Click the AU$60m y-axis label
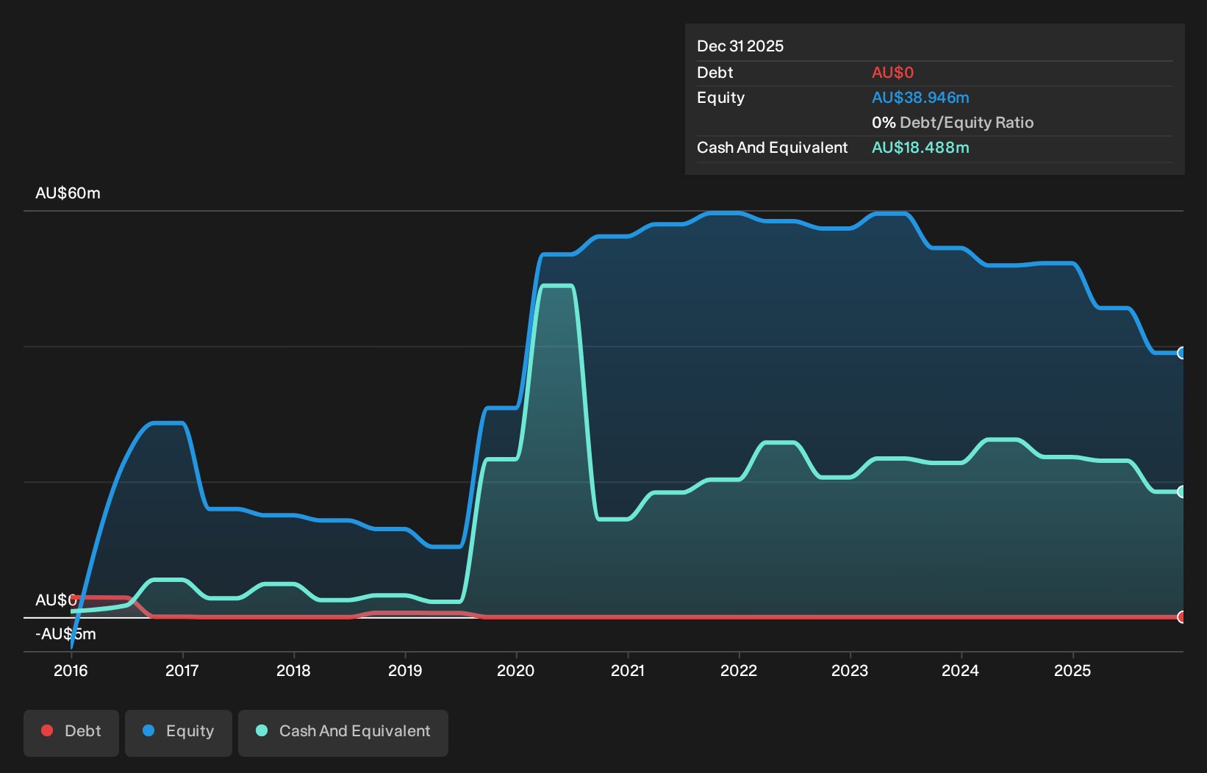Screen dimensions: 1207x773 (x=68, y=193)
